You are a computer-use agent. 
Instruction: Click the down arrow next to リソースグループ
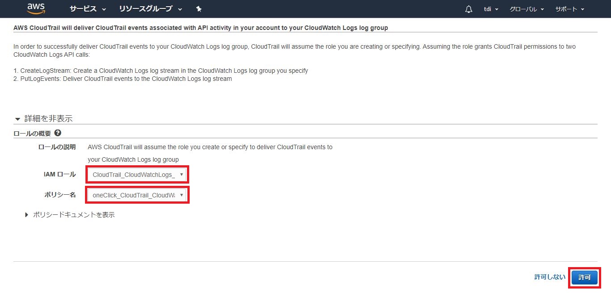pyautogui.click(x=180, y=9)
